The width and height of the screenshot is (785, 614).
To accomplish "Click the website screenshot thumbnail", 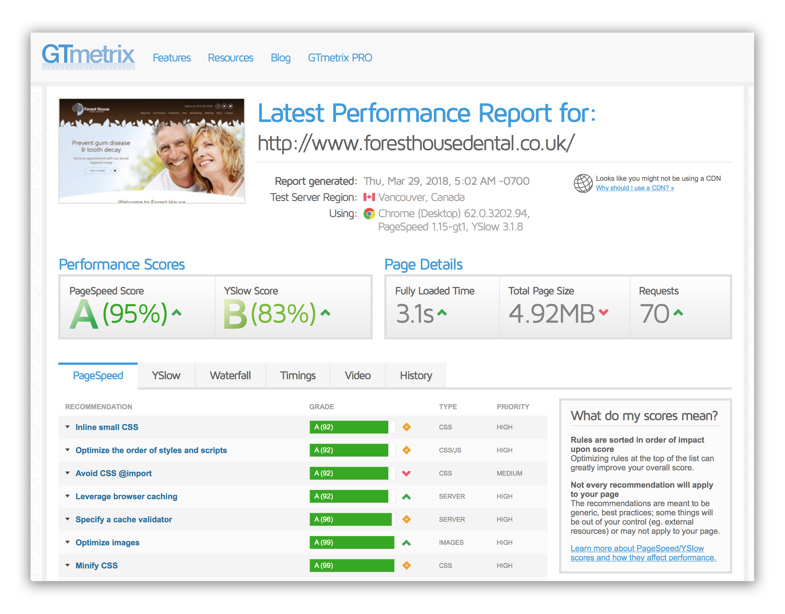I will coord(152,151).
